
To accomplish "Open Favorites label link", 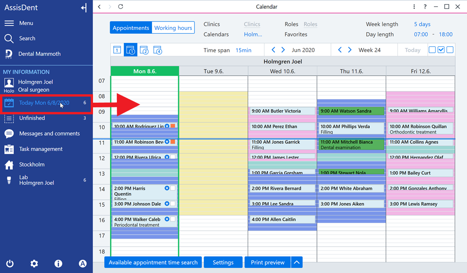I will pos(296,34).
